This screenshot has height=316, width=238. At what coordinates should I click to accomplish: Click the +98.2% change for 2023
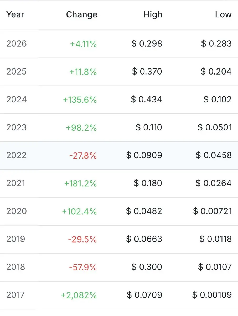pos(81,127)
